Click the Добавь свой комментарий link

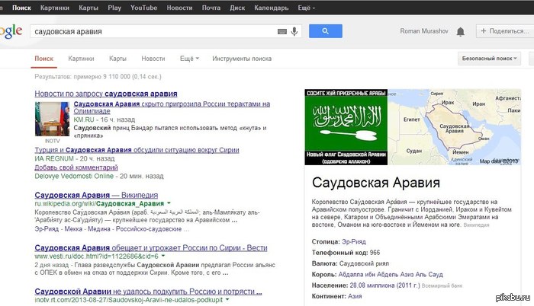click(x=76, y=167)
